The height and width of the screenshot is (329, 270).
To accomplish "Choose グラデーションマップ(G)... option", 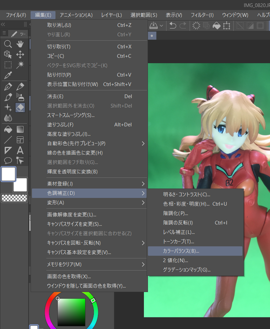I will pyautogui.click(x=195, y=270).
